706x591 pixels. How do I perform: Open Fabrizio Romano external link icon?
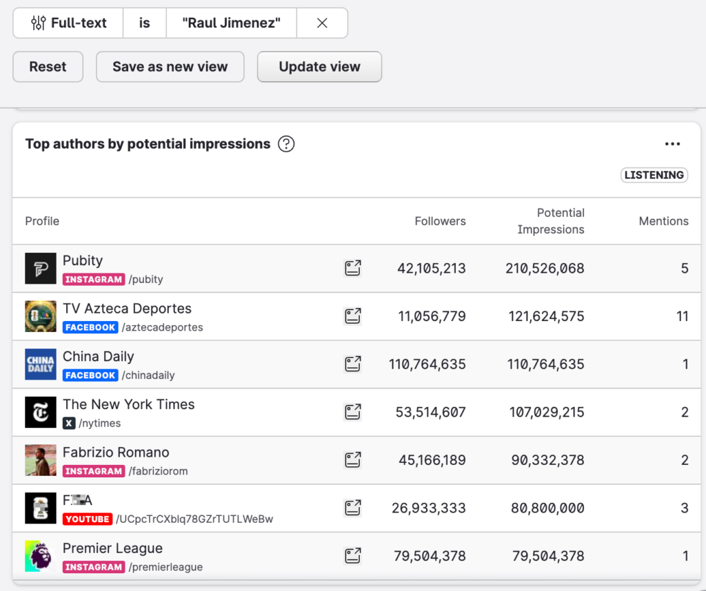[x=352, y=460]
